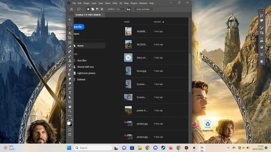Select the Clone Stamp tool

(69, 61)
